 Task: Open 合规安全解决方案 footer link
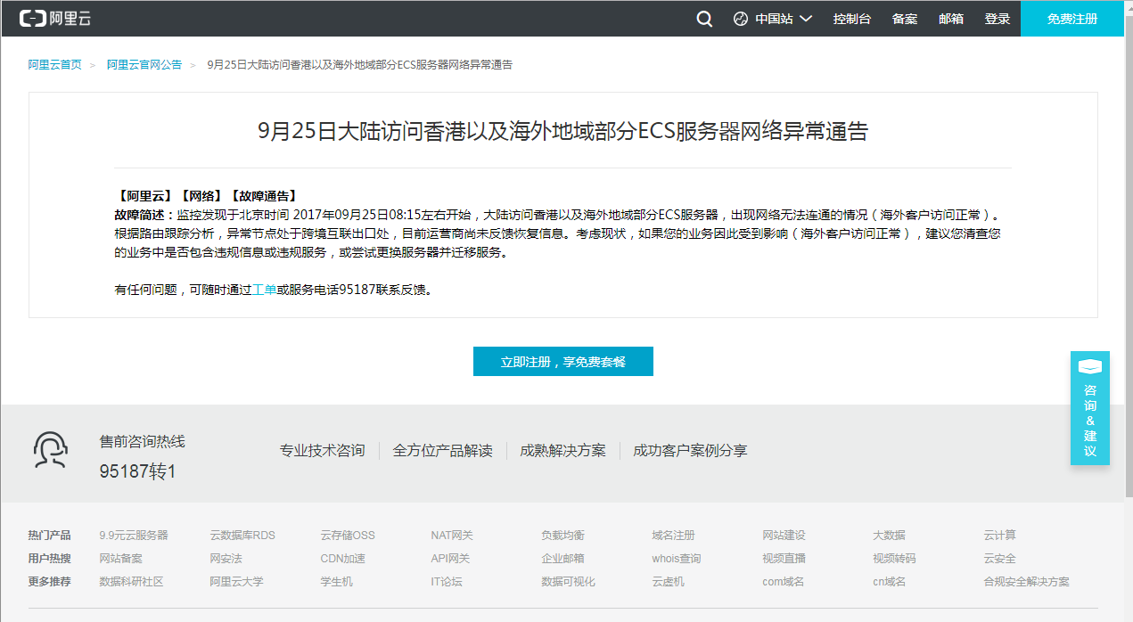coord(1026,582)
